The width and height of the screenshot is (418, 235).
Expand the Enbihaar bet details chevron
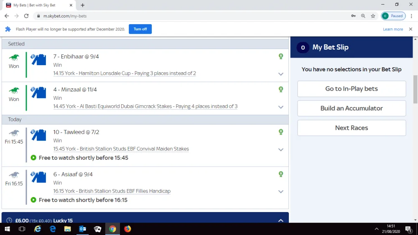tap(281, 74)
